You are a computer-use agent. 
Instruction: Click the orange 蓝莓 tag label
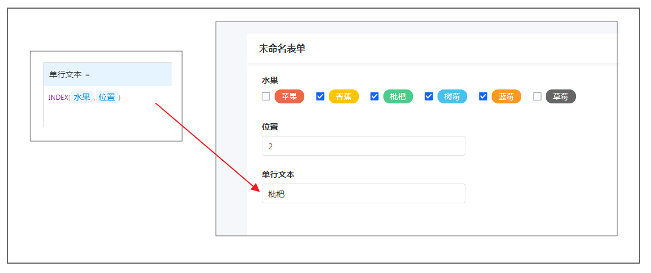pos(506,96)
